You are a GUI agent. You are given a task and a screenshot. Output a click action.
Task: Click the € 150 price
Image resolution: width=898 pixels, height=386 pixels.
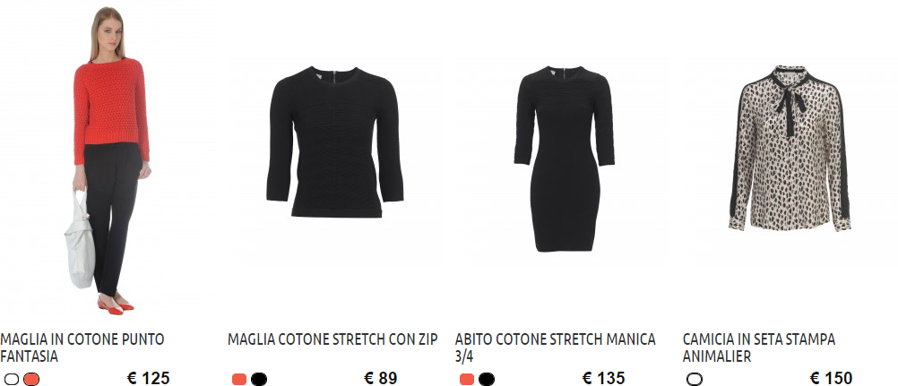point(831,379)
